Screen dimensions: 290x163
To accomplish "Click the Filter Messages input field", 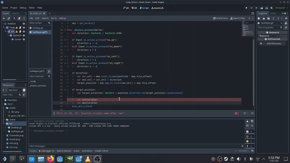I will [136, 146].
